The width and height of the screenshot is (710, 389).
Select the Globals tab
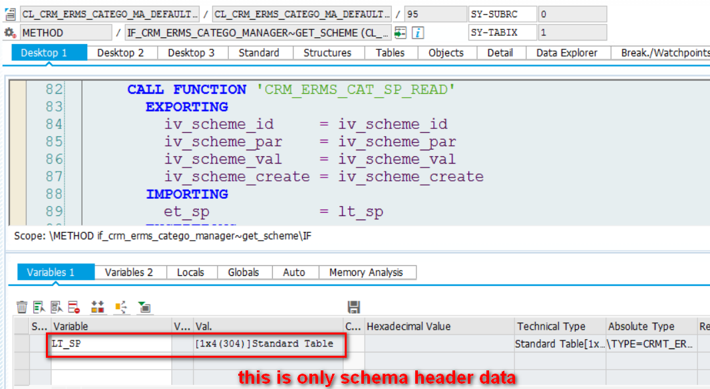[244, 273]
